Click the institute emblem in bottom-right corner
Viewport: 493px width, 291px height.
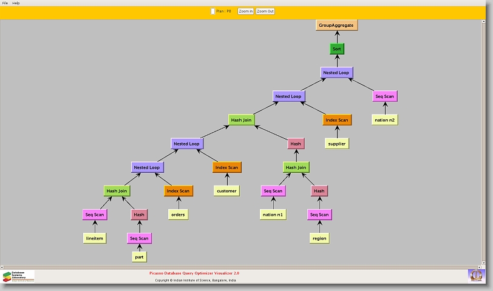coord(476,275)
